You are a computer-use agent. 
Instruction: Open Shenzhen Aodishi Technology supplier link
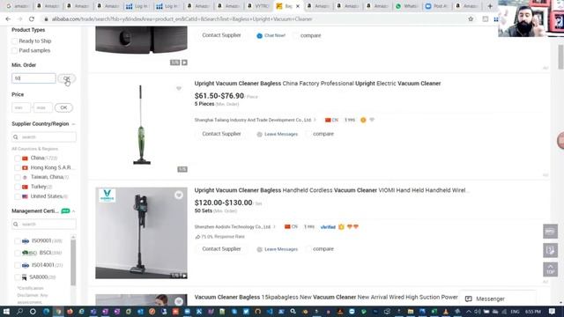point(233,227)
